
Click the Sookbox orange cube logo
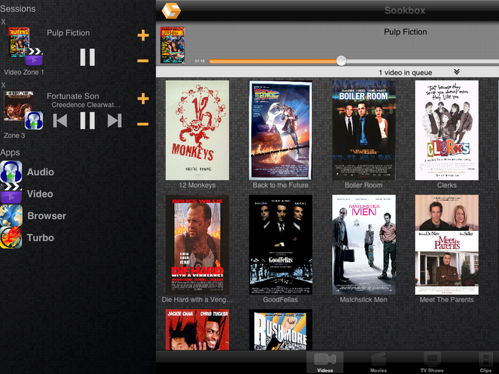coord(171,11)
